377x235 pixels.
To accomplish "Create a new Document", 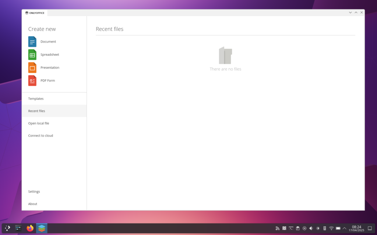I will coord(42,41).
